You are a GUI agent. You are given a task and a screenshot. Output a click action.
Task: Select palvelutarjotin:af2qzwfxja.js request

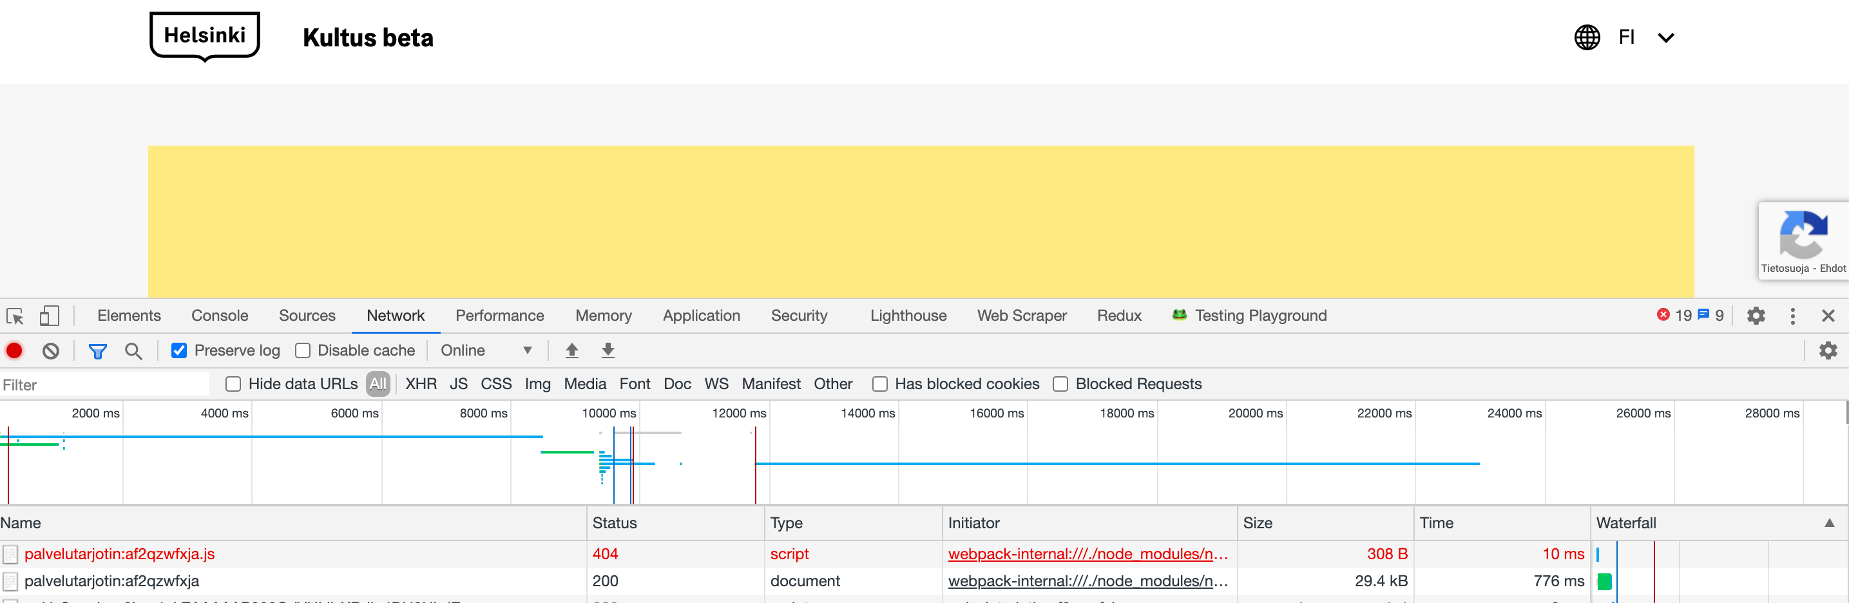pyautogui.click(x=119, y=554)
